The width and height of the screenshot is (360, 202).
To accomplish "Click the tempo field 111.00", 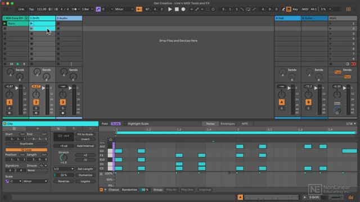I will click(42, 9).
